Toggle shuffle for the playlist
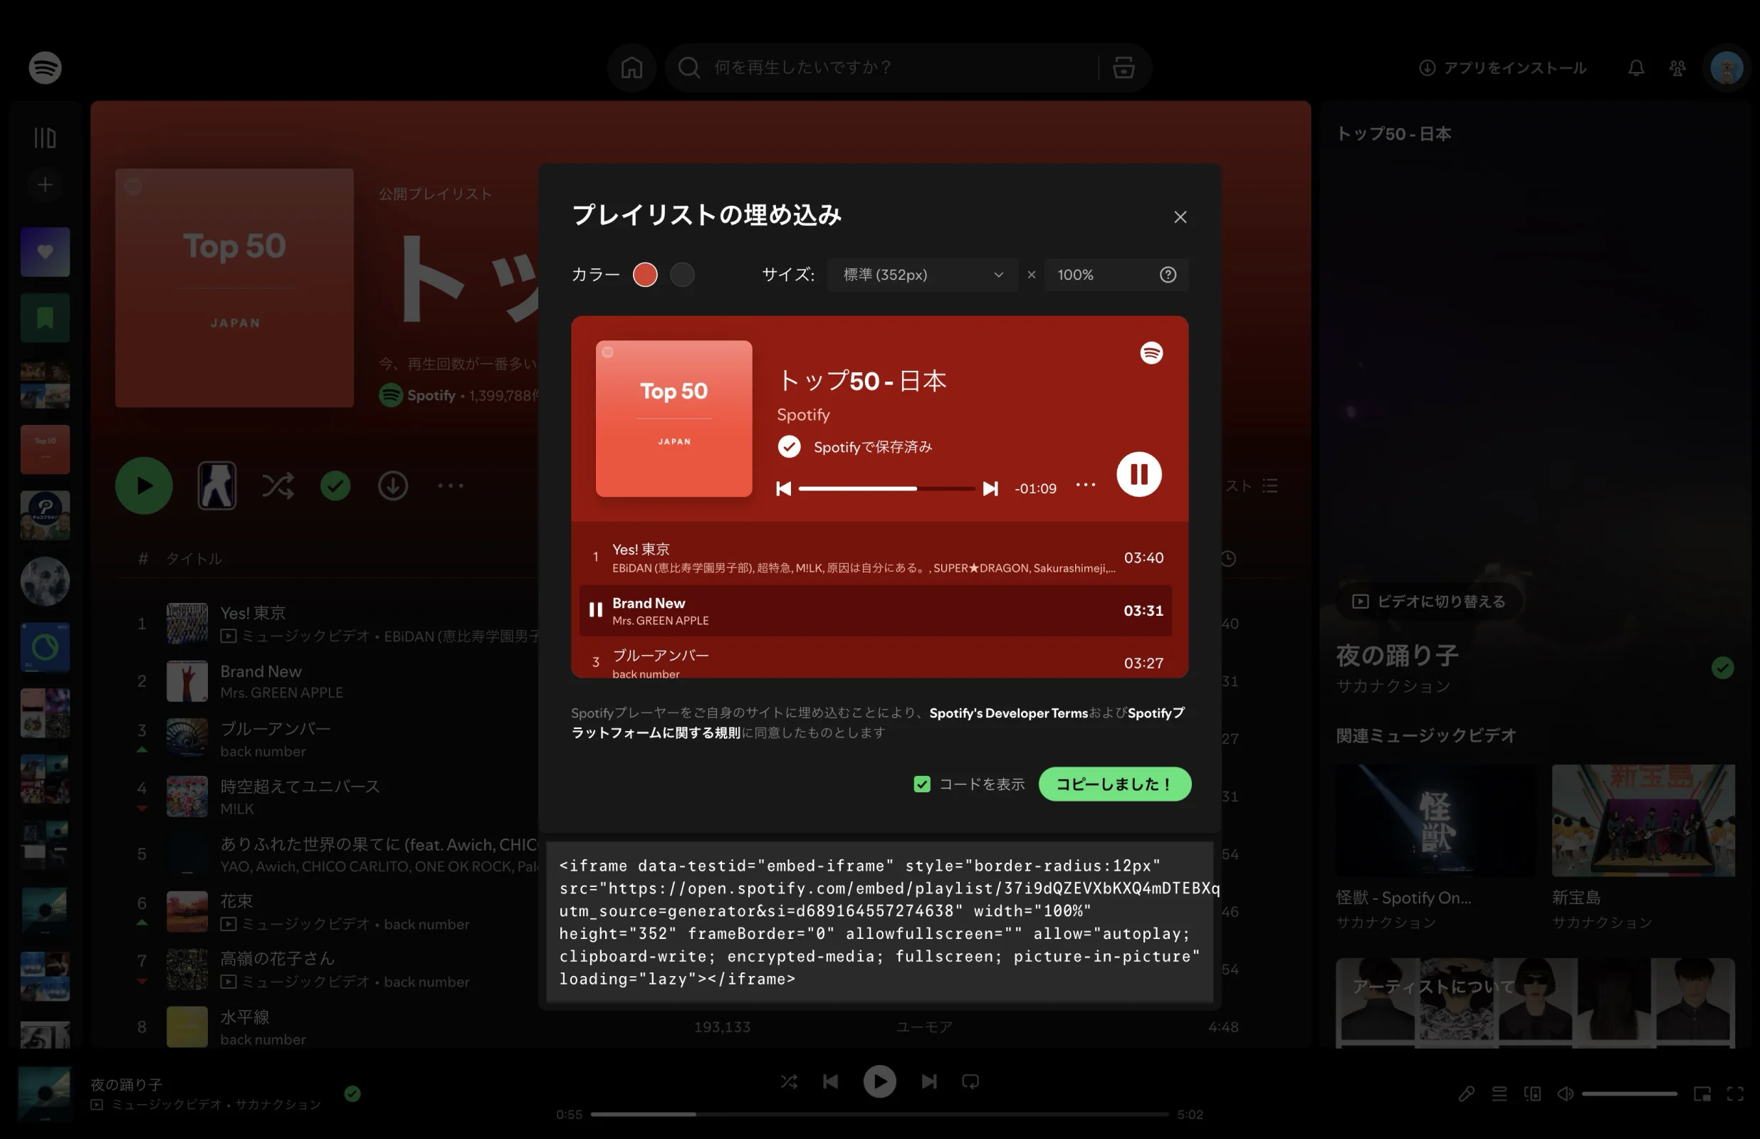 click(277, 485)
